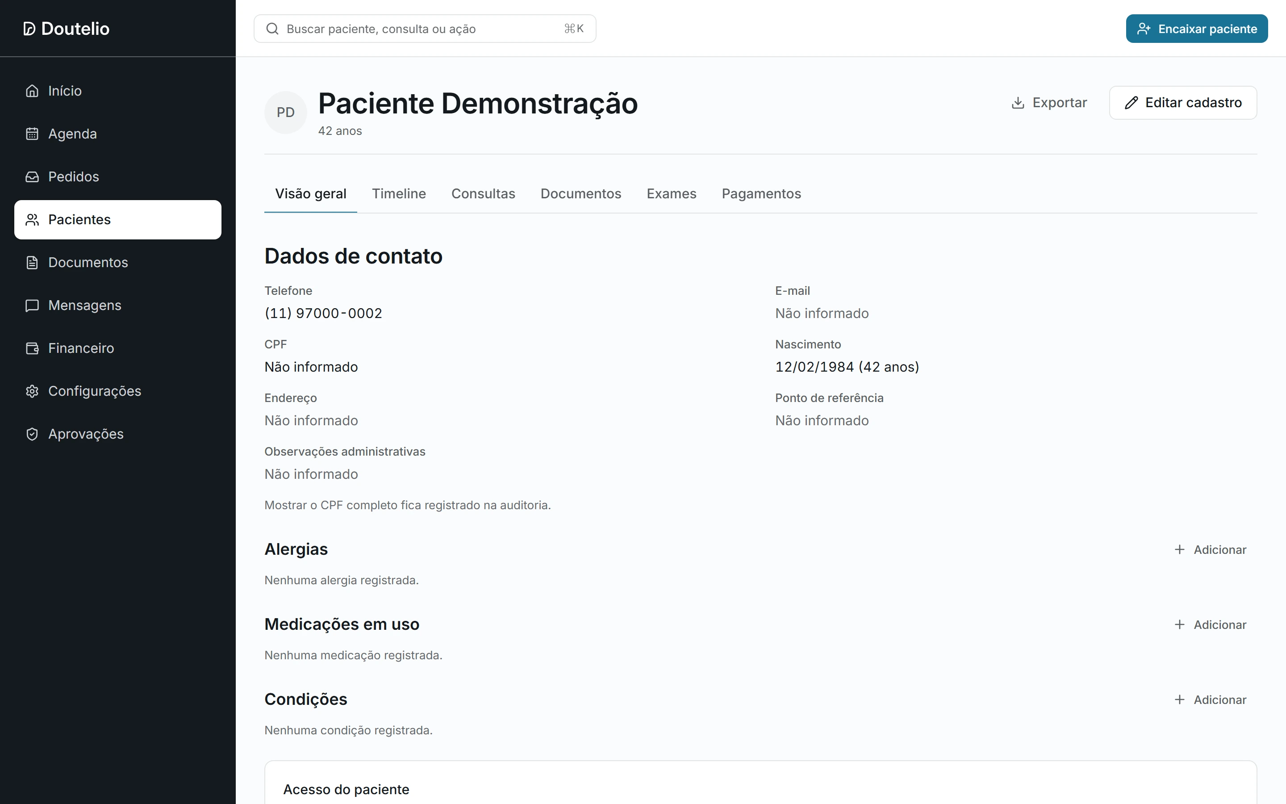Click the Paciente Demonstração heading

[x=478, y=103]
